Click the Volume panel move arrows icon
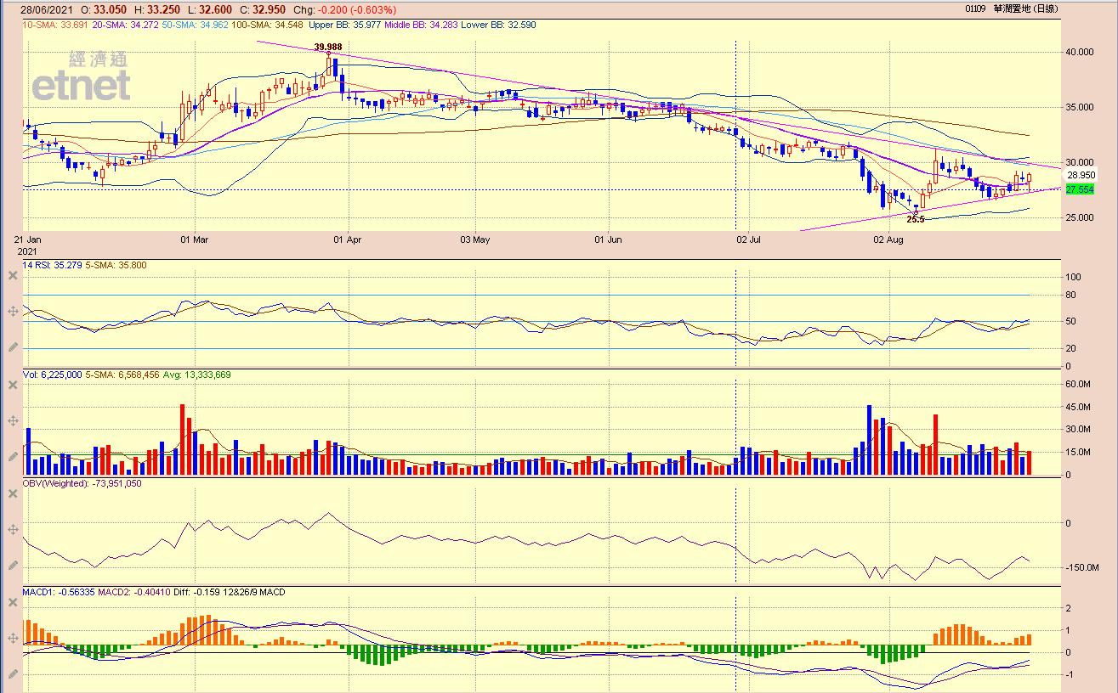Image resolution: width=1118 pixels, height=693 pixels. click(x=13, y=420)
